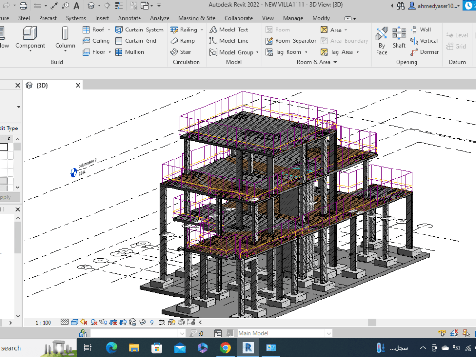The image size is (476, 357).
Task: Click the Section tool icon
Action: click(107, 5)
